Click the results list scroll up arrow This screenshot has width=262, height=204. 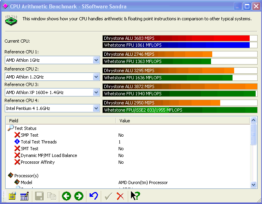(x=254, y=120)
